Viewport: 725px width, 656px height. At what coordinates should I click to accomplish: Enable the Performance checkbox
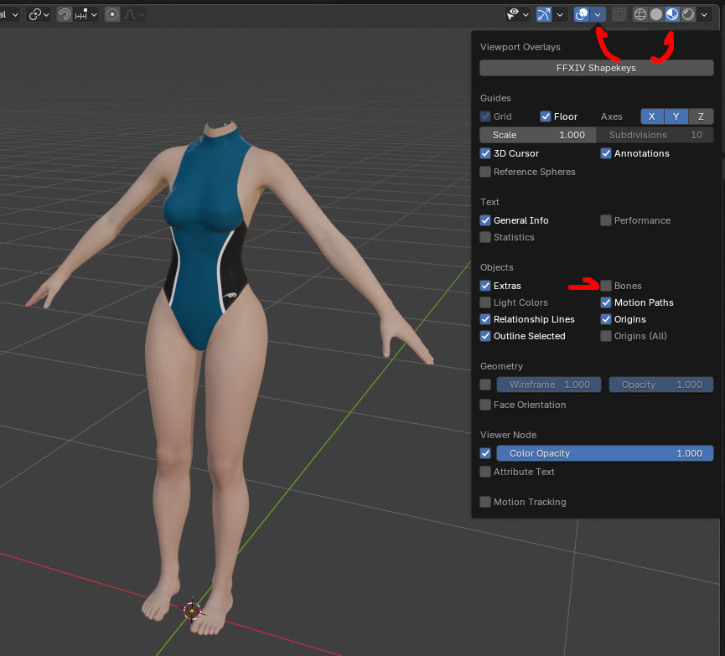coord(606,220)
